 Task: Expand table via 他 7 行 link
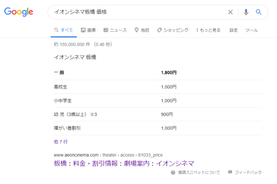tap(61, 141)
